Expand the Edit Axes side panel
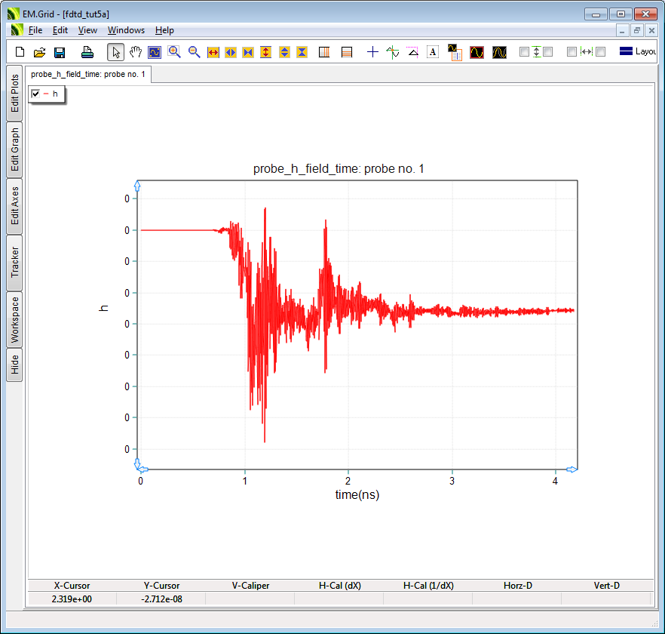 (14, 206)
